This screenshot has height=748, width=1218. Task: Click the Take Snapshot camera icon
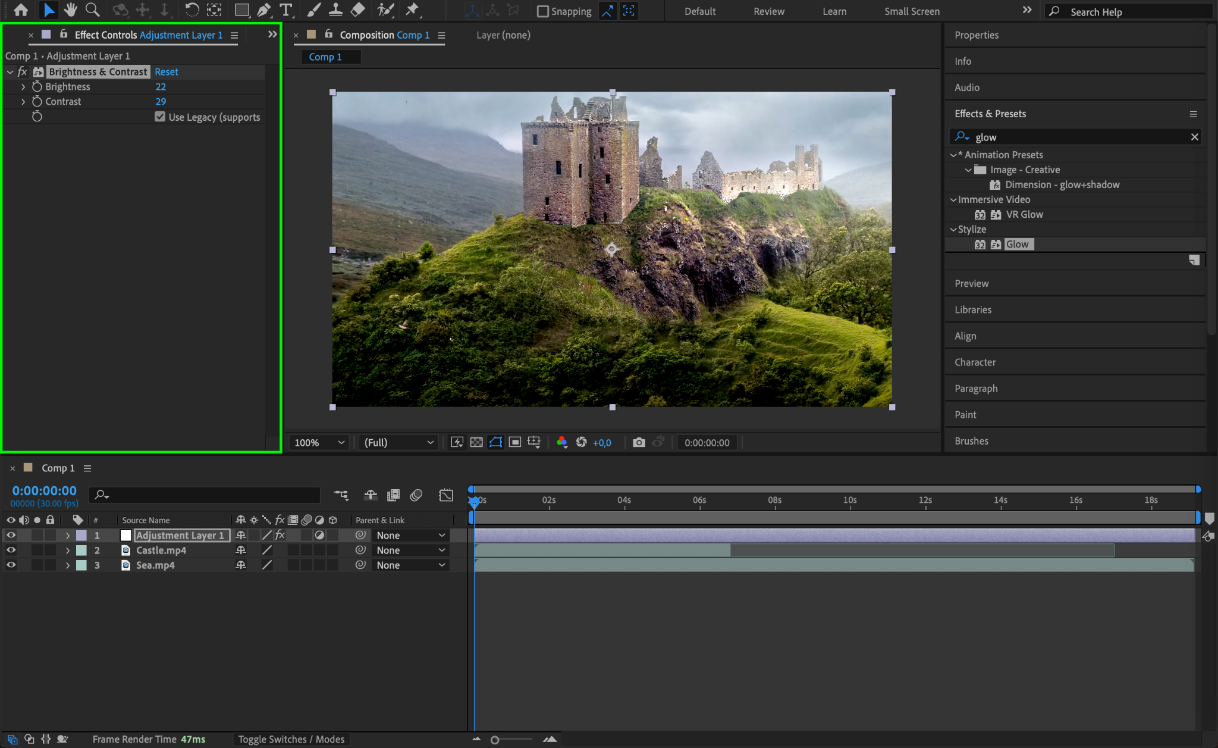(639, 442)
